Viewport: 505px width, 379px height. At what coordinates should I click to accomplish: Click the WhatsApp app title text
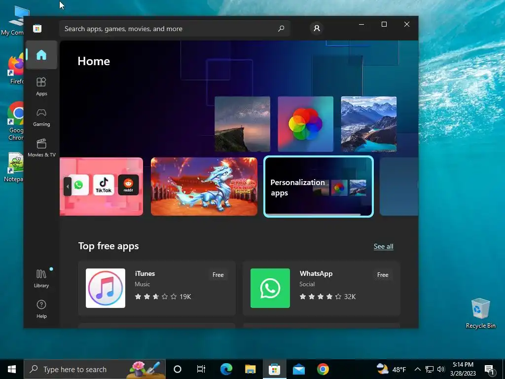tap(316, 273)
